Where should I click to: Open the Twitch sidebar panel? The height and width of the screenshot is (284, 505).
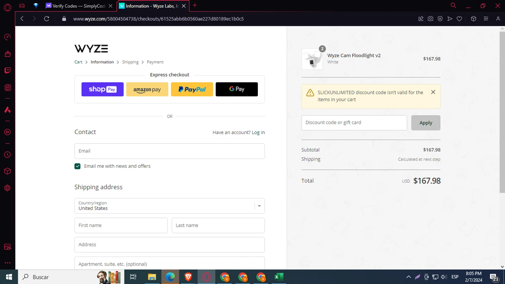[x=7, y=70]
